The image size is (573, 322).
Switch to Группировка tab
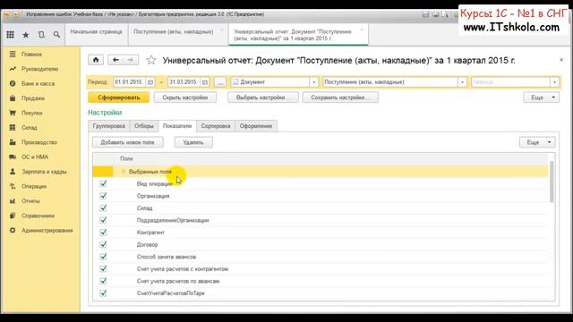point(109,126)
